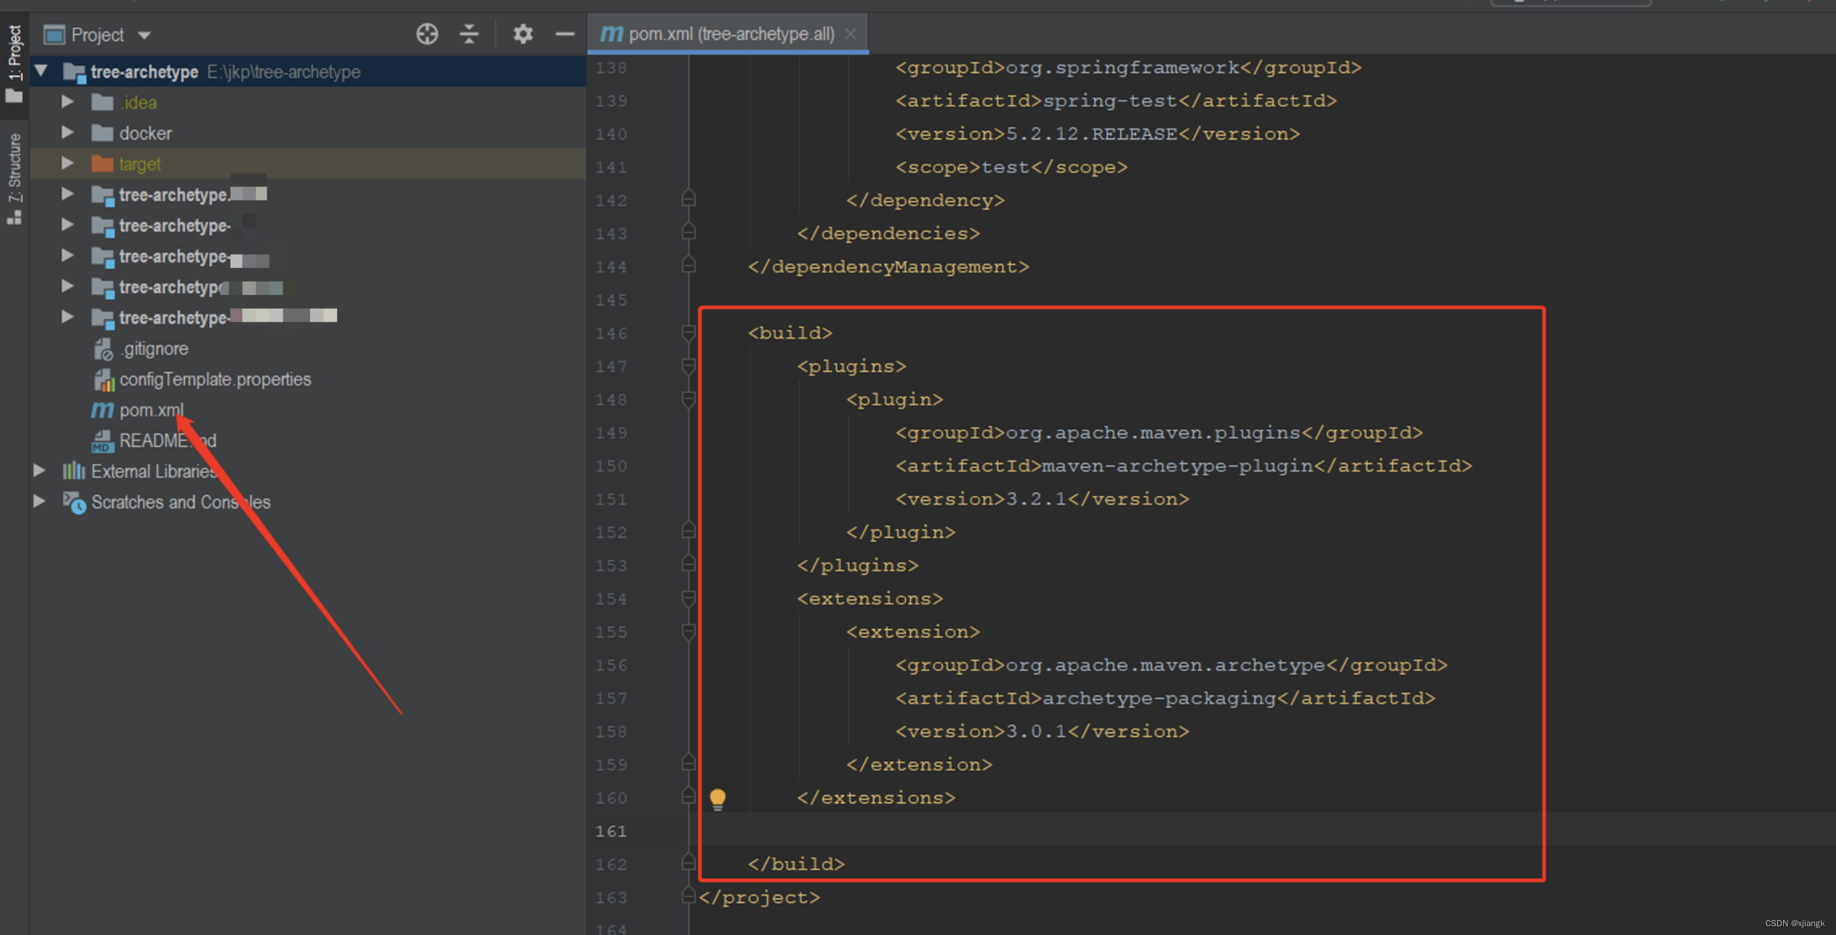Click the Scratches and Consoles icon

74,502
